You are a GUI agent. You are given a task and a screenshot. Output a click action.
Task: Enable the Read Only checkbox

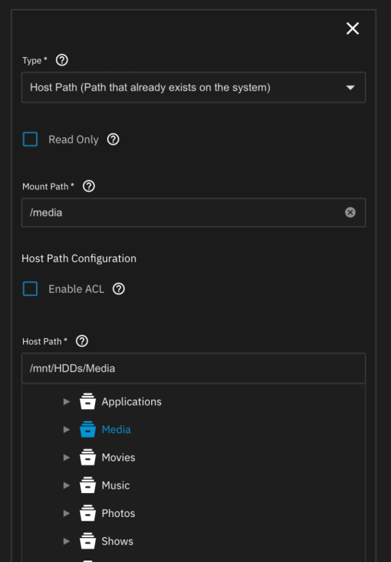30,139
